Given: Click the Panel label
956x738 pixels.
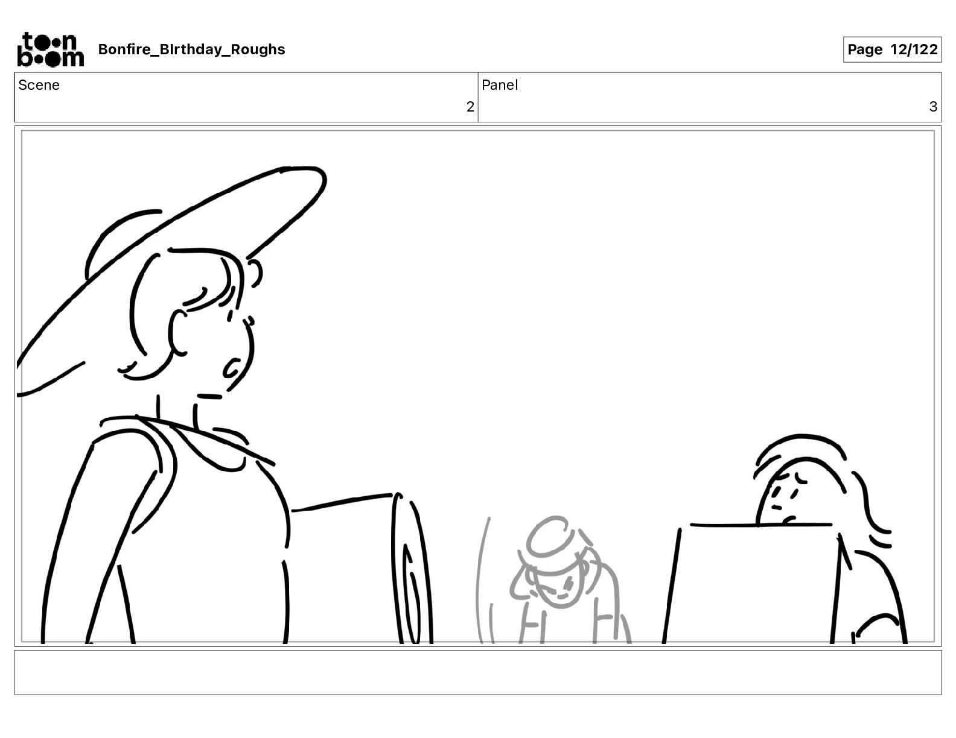Looking at the screenshot, I should (500, 85).
